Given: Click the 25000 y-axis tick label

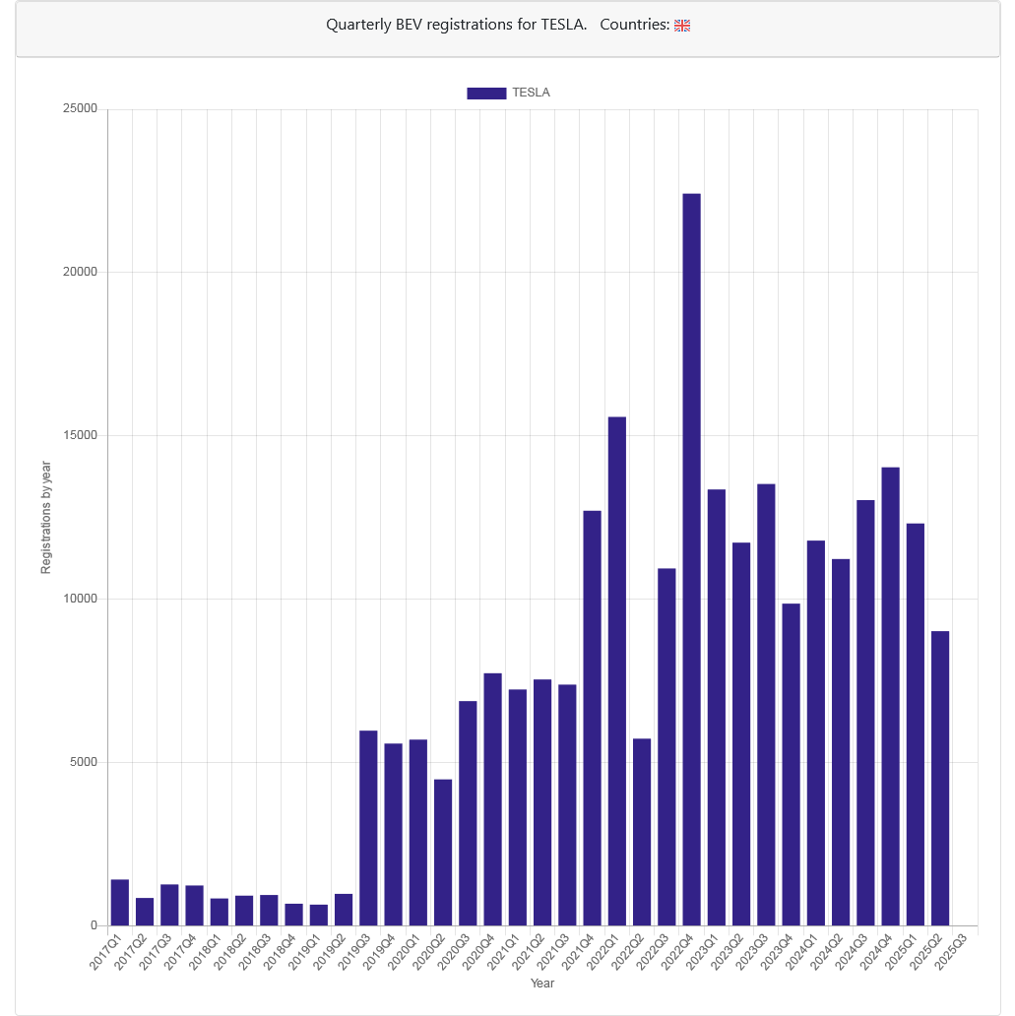Looking at the screenshot, I should point(80,109).
